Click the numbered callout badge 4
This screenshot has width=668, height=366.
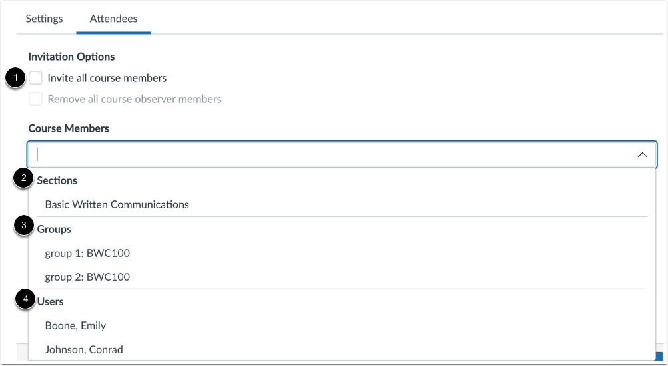26,301
